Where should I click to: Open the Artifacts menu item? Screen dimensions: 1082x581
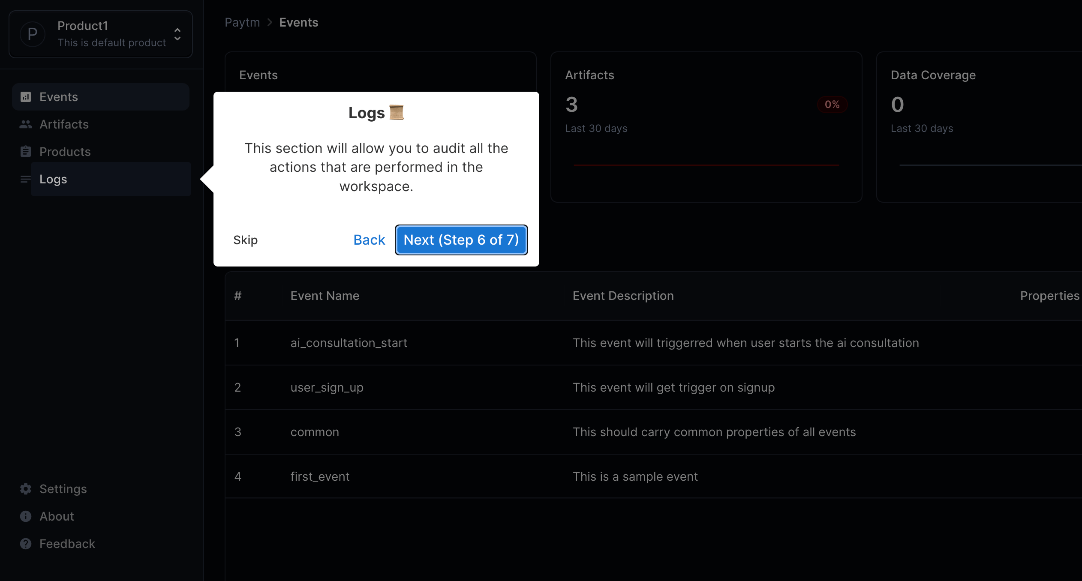click(x=101, y=124)
